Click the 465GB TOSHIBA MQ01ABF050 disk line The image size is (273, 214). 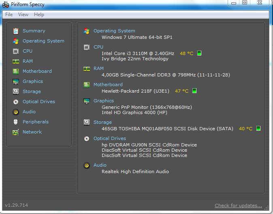tap(167, 129)
